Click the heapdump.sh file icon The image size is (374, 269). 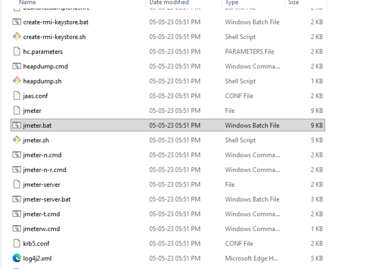[x=17, y=81]
